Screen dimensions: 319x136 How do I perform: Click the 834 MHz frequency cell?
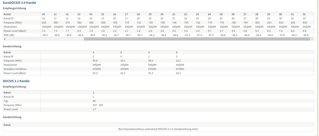[x=305, y=23]
